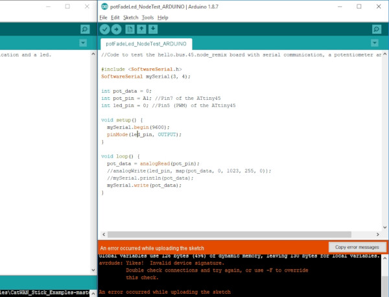Open the Edit menu
This screenshot has height=297, width=389.
(115, 18)
